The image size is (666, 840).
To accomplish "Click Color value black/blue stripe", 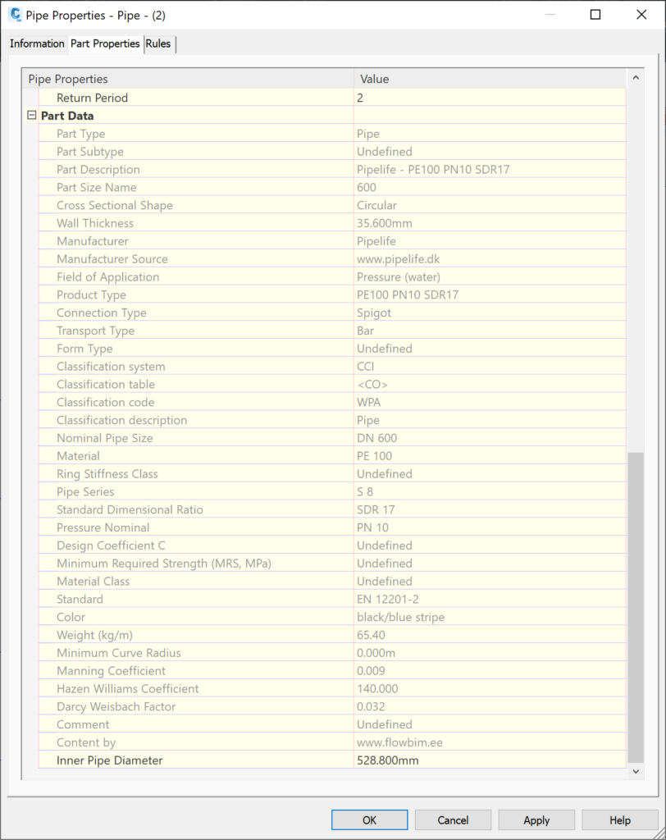I will [x=401, y=617].
